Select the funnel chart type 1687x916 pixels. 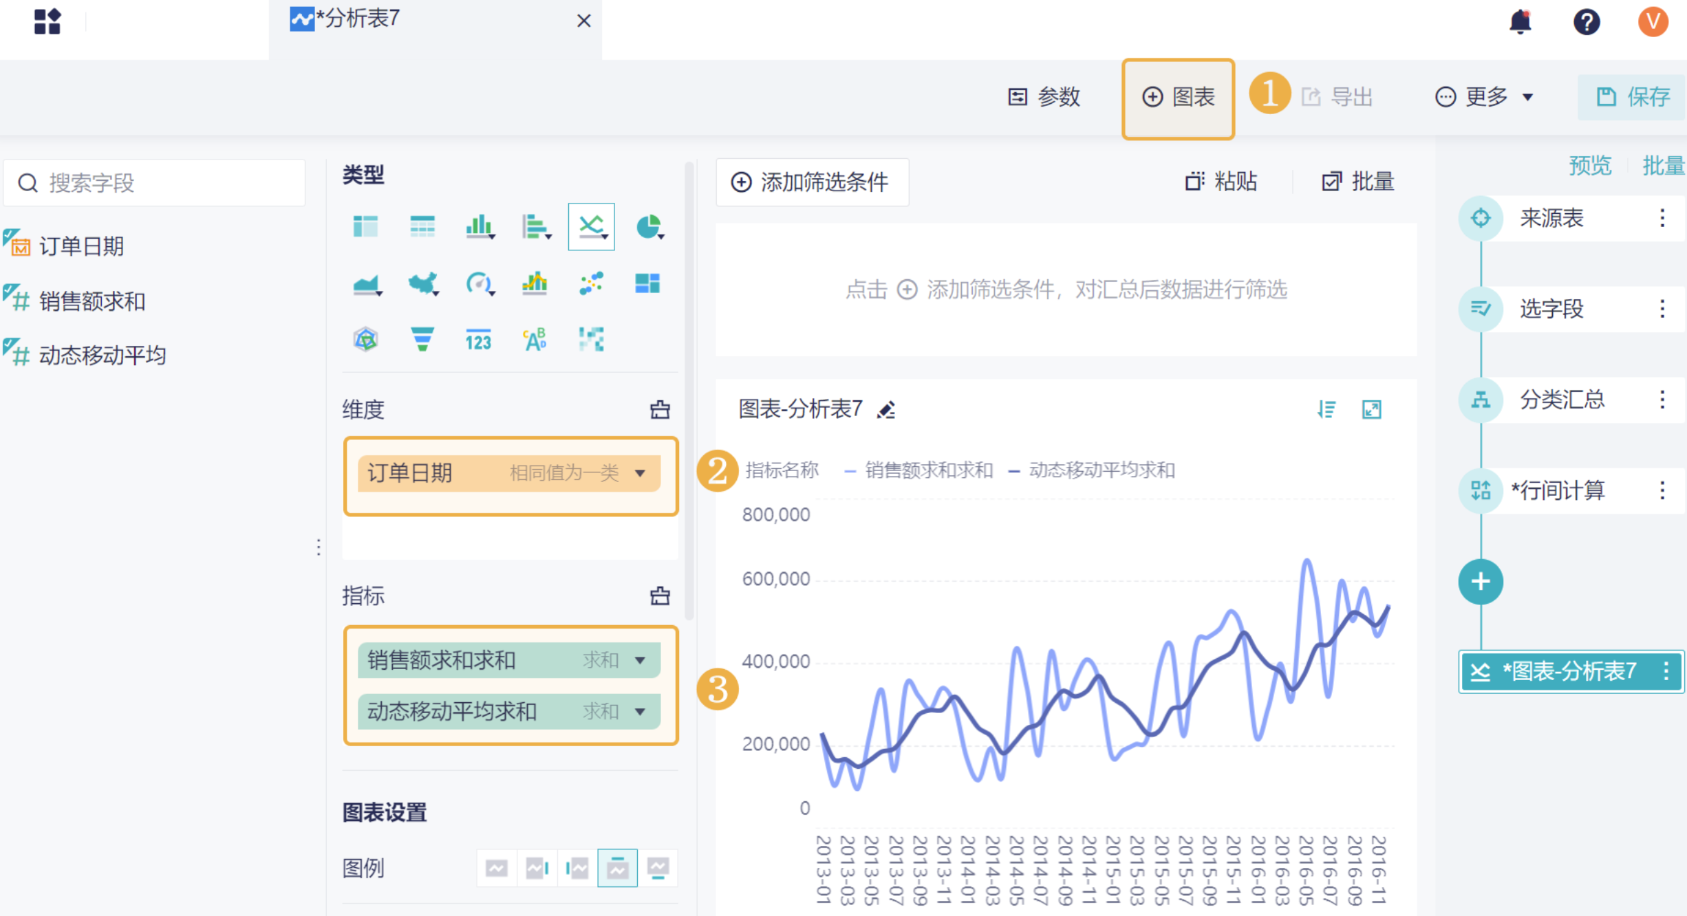(422, 339)
